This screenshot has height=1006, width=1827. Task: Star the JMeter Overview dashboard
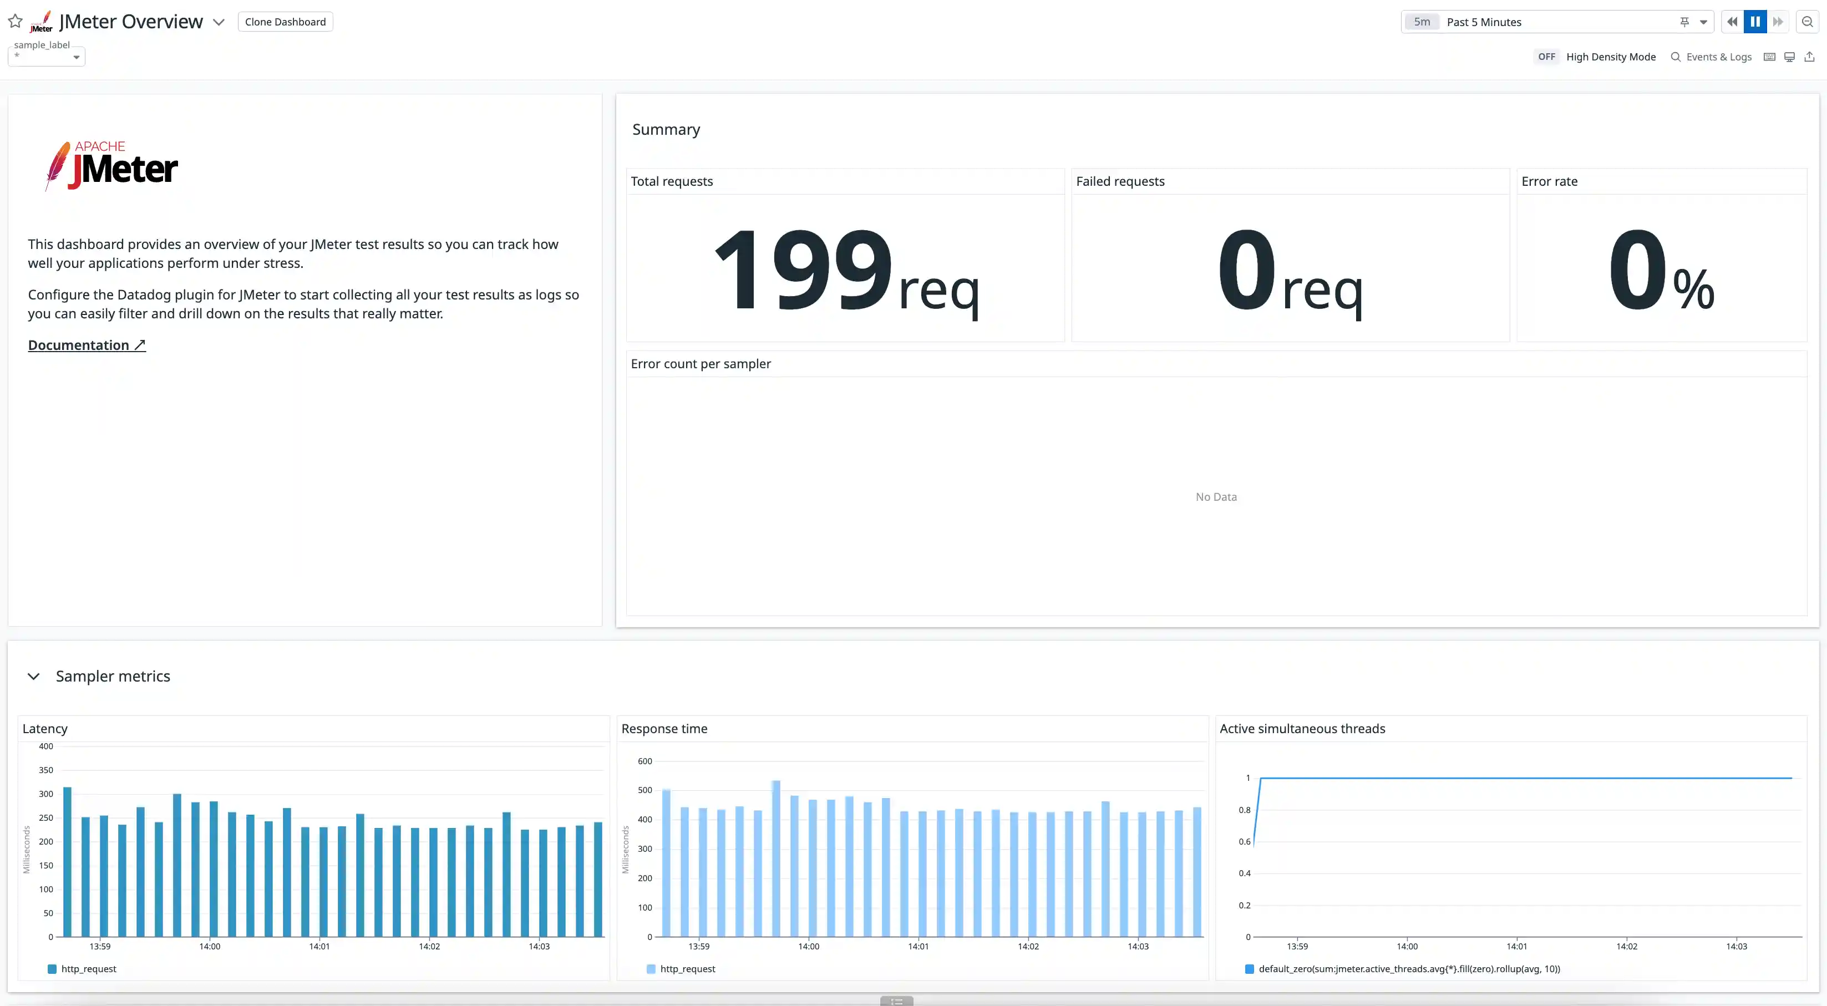click(x=14, y=21)
